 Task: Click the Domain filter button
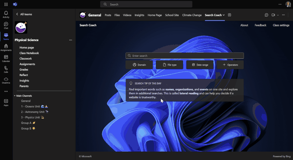[x=139, y=65]
